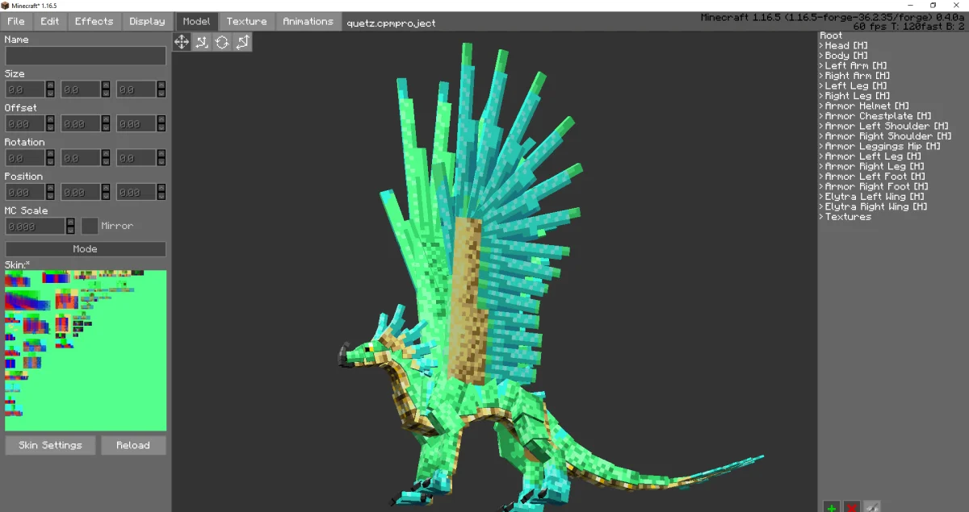This screenshot has height=512, width=969.
Task: Select the Root tree item
Action: (831, 35)
